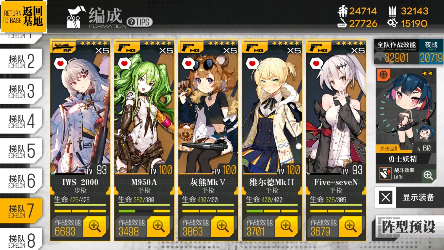Select Echelon 5 tab
The image size is (444, 250).
pyautogui.click(x=21, y=151)
